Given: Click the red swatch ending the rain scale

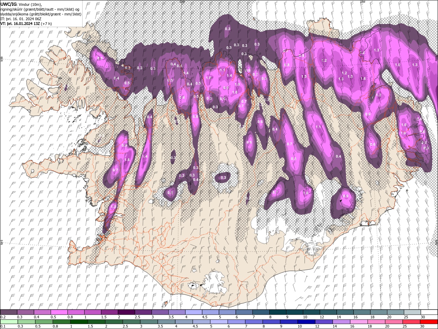Looking at the screenshot, I should (429, 321).
